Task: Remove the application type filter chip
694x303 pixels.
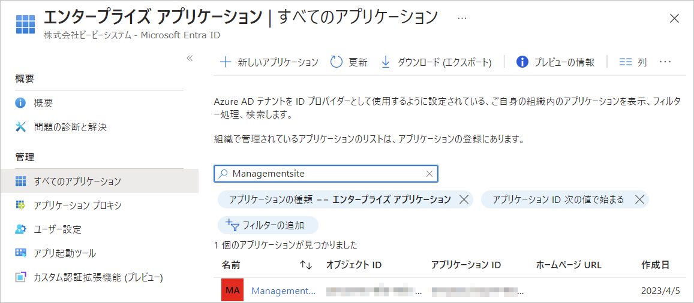Action: click(x=463, y=199)
